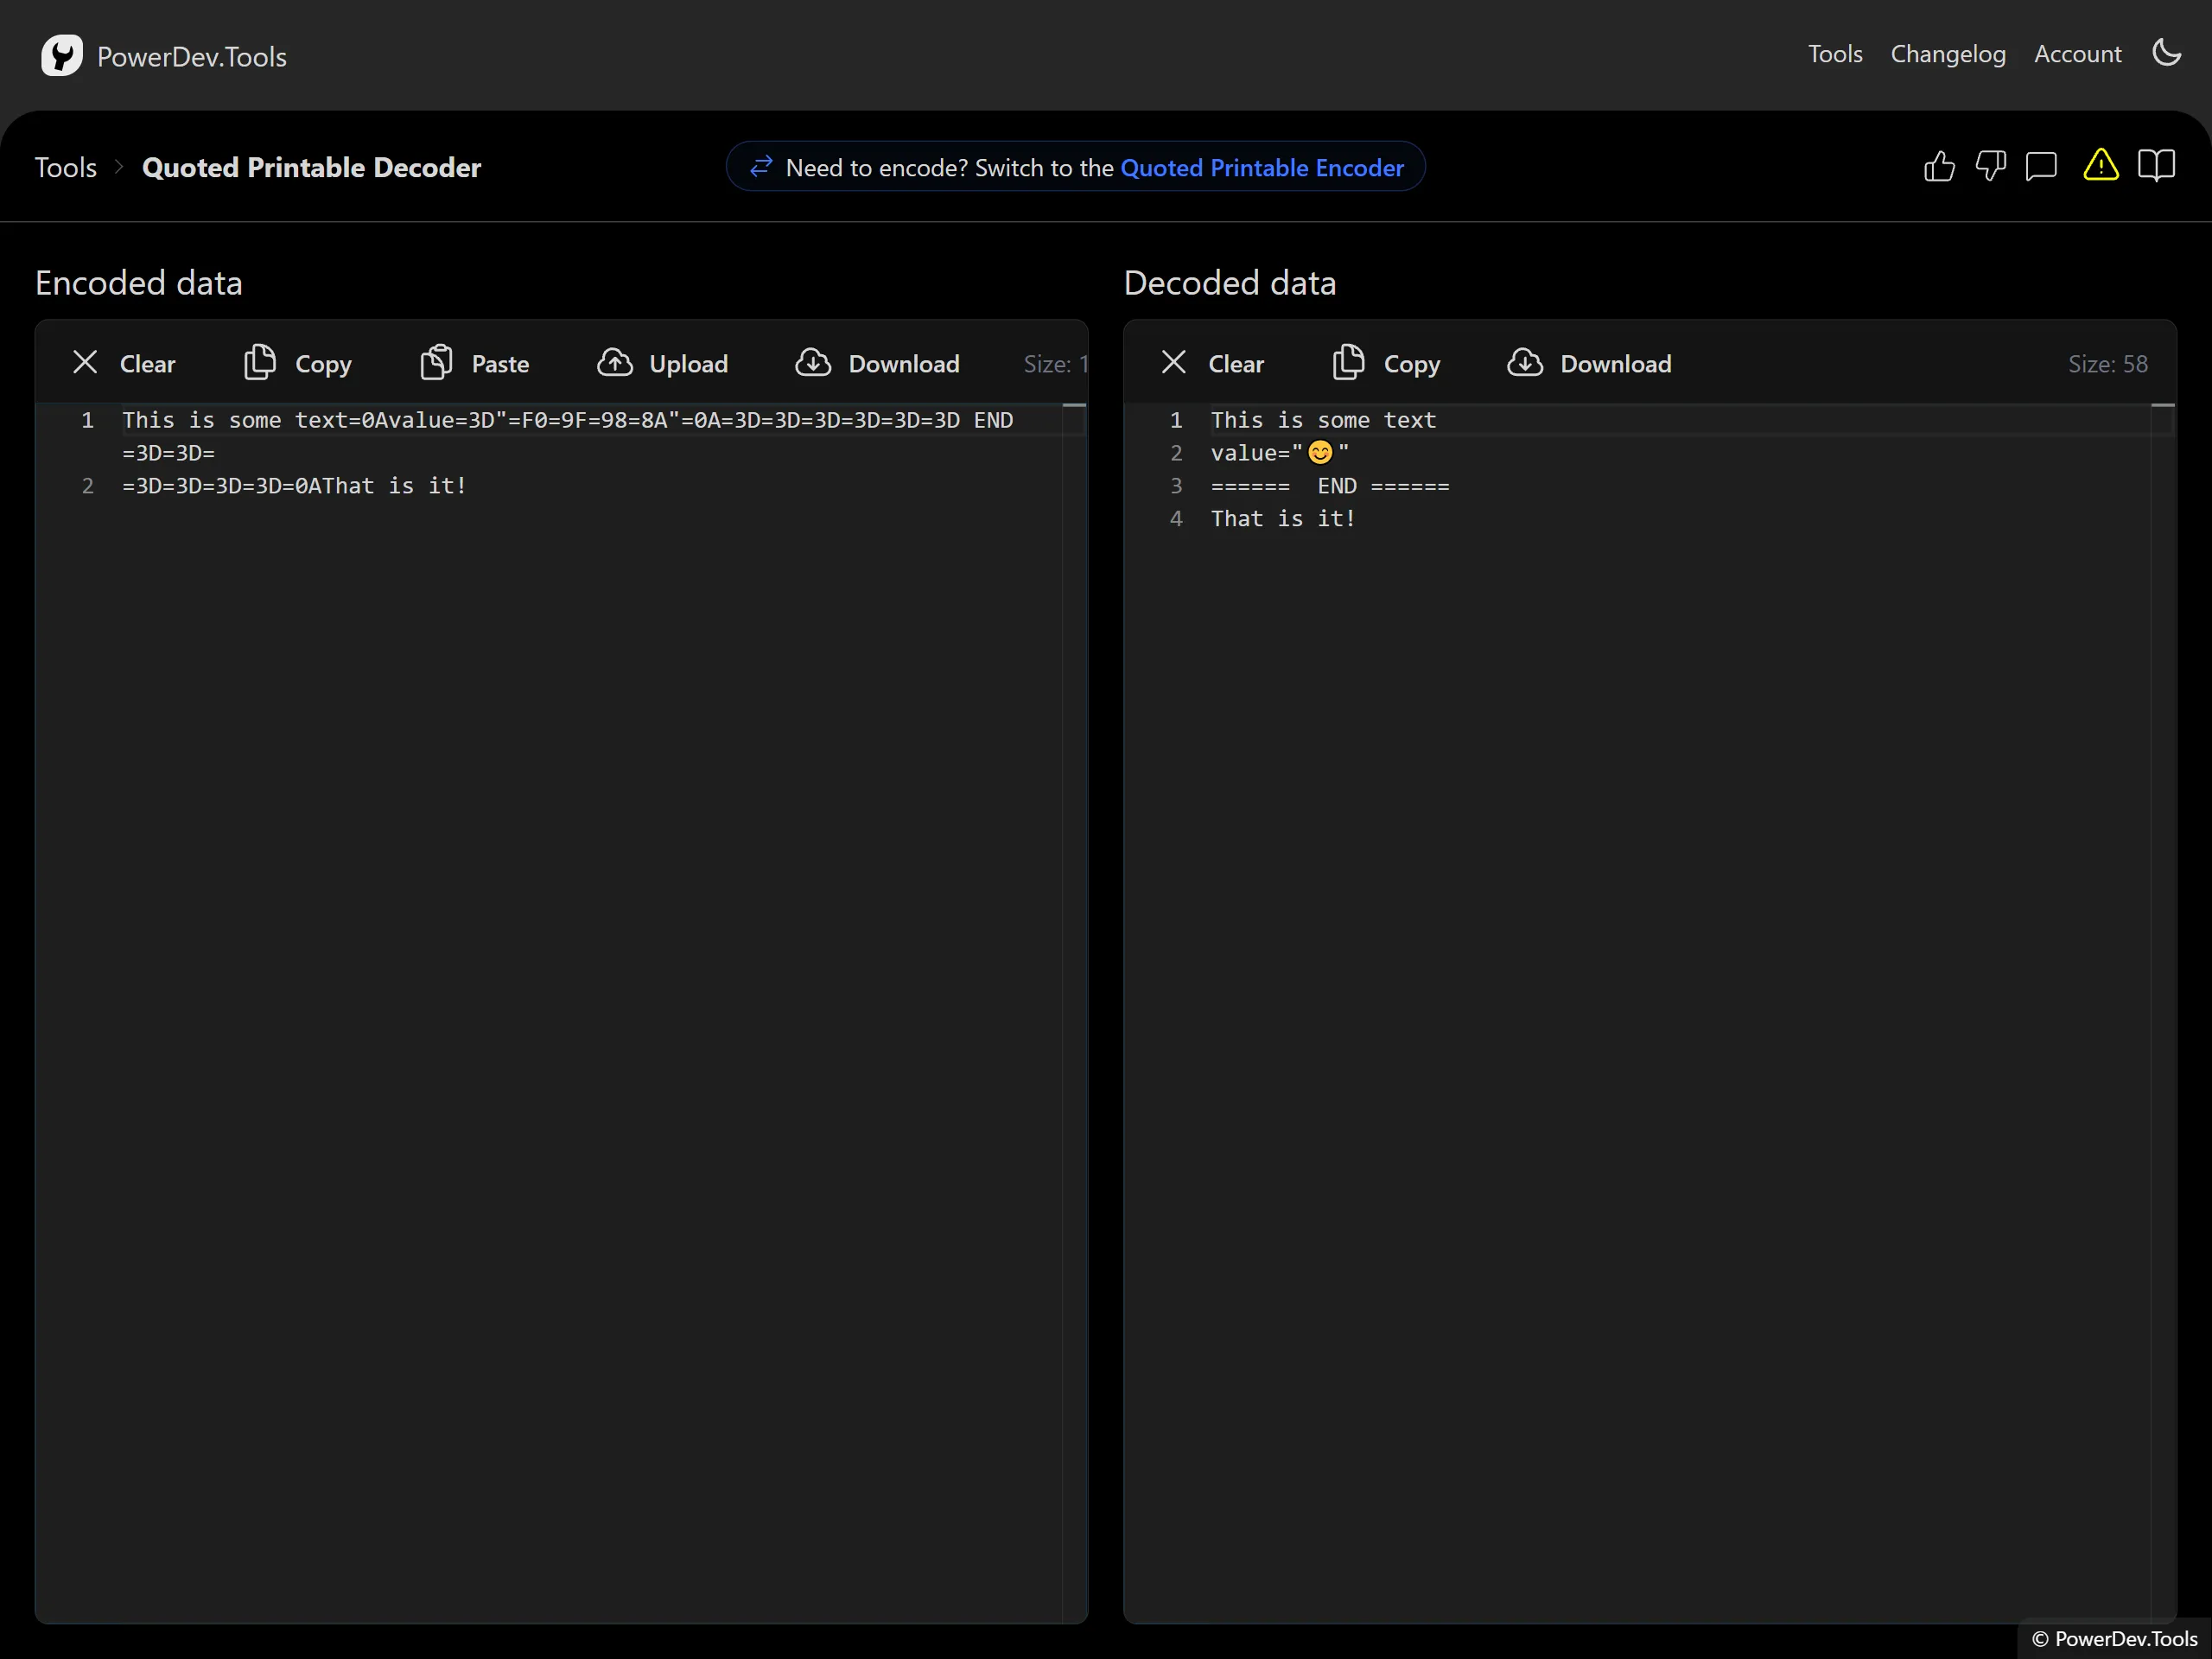2212x1659 pixels.
Task: Click the upload cloud icon
Action: pyautogui.click(x=614, y=362)
